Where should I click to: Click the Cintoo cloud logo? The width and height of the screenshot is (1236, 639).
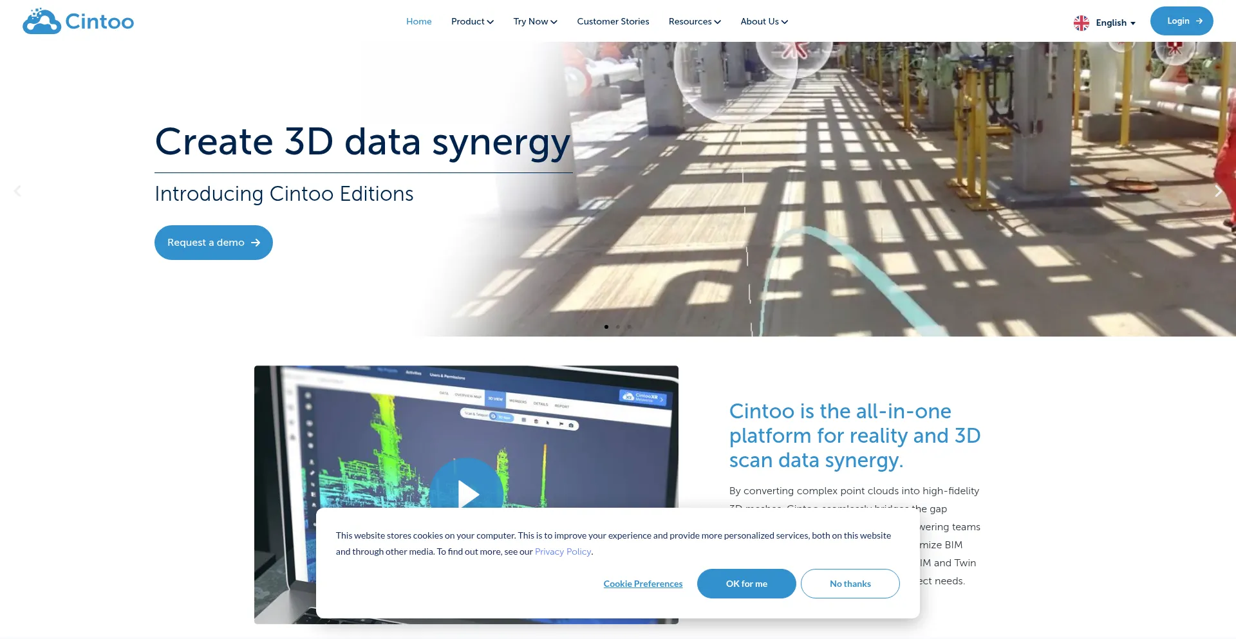coord(78,21)
